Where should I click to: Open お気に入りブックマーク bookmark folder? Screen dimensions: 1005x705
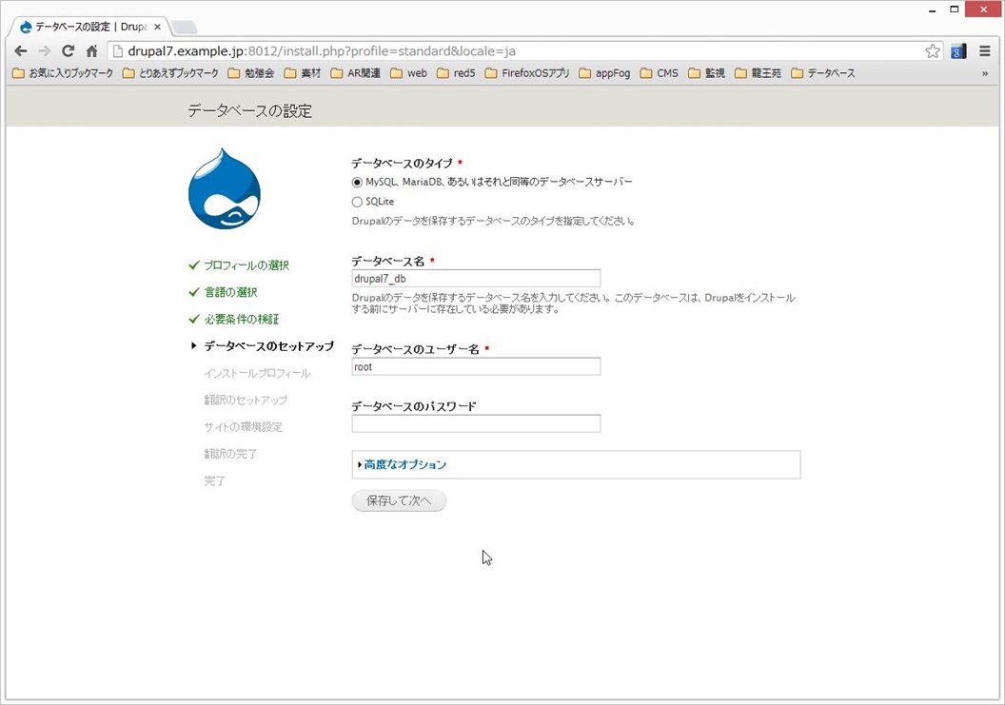[x=63, y=73]
